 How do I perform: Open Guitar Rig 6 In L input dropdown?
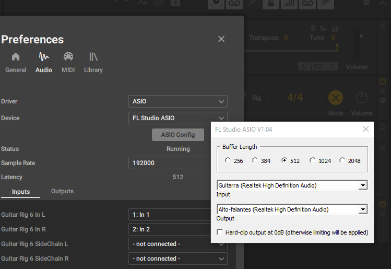(170, 215)
